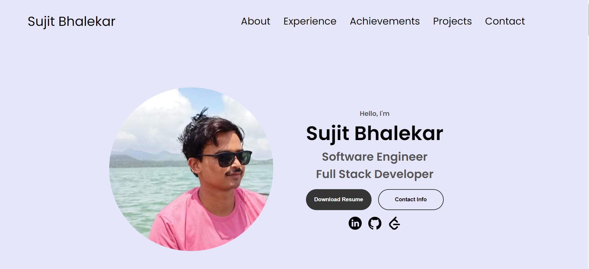Navigate to the Experience section
Screen dimensions: 589x269
[310, 21]
